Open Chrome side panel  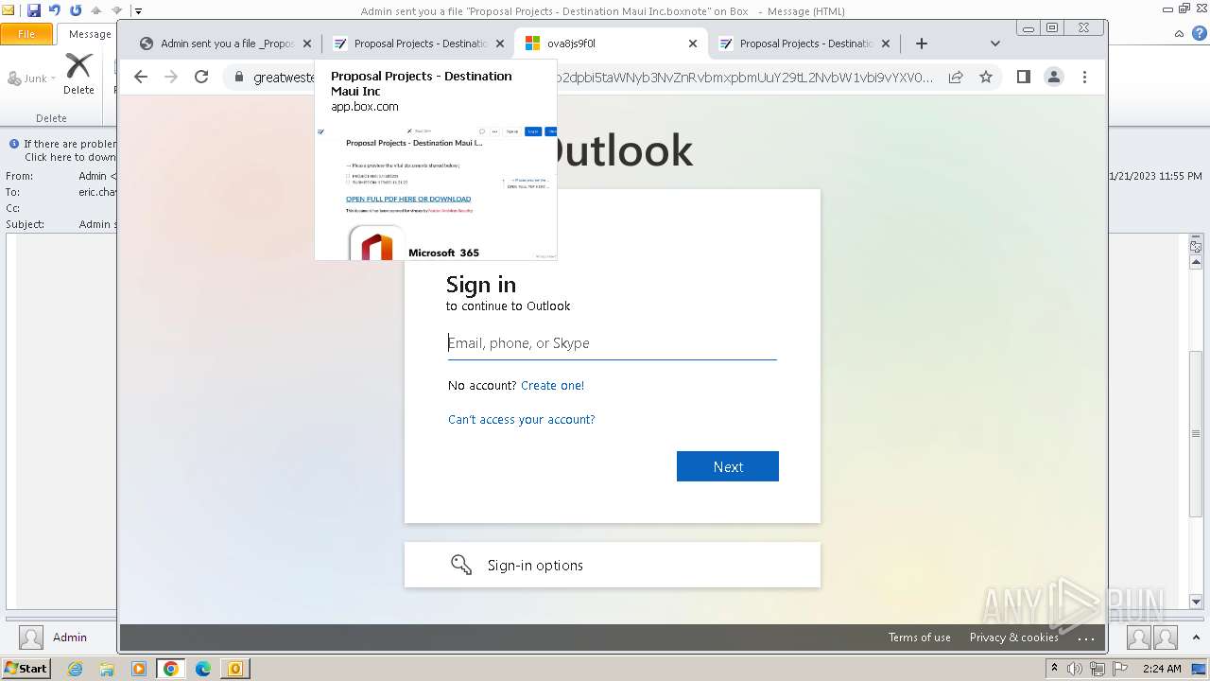(x=1024, y=78)
